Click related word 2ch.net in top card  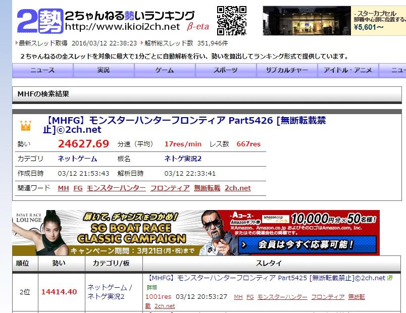238,188
